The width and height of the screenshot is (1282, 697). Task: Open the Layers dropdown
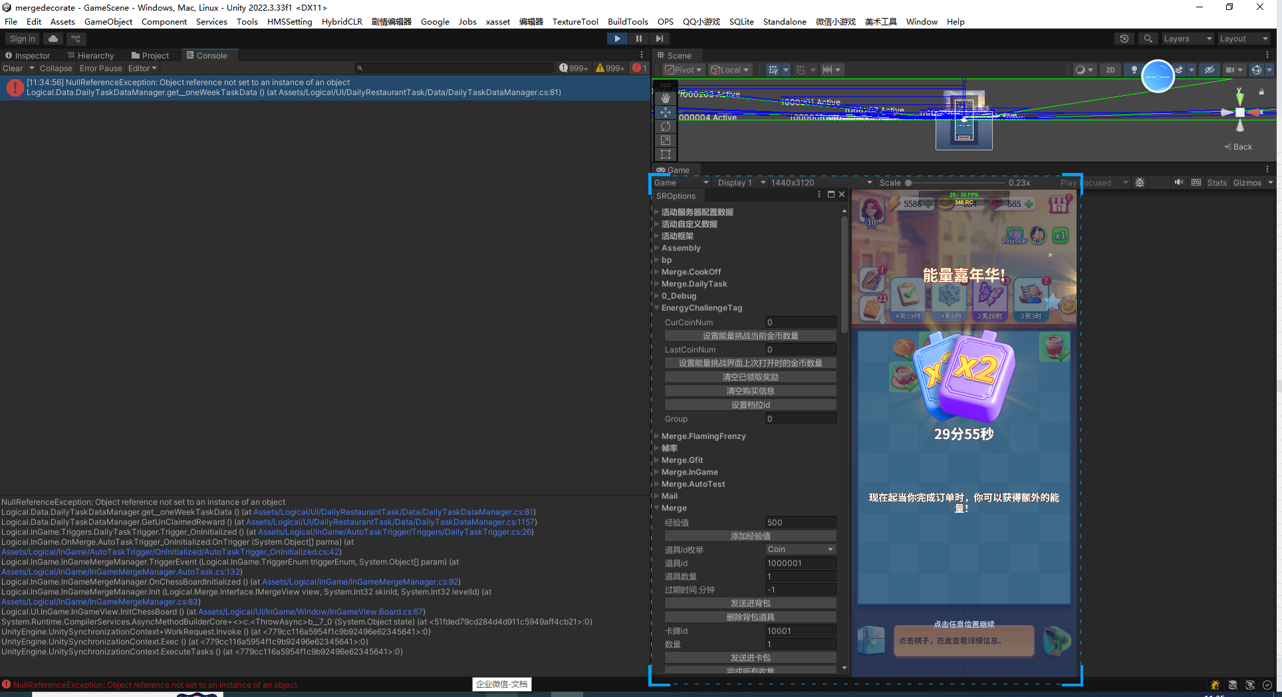[x=1188, y=39]
